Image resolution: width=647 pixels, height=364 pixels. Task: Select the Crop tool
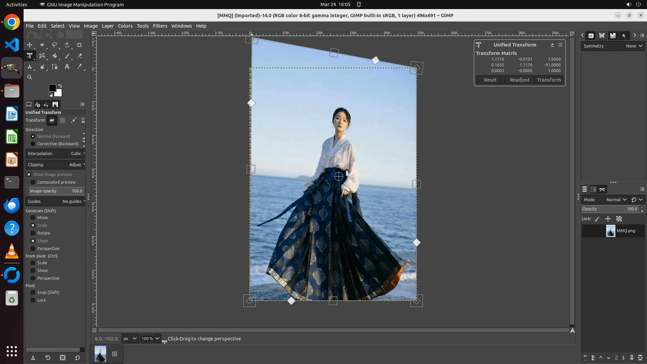pos(80,45)
